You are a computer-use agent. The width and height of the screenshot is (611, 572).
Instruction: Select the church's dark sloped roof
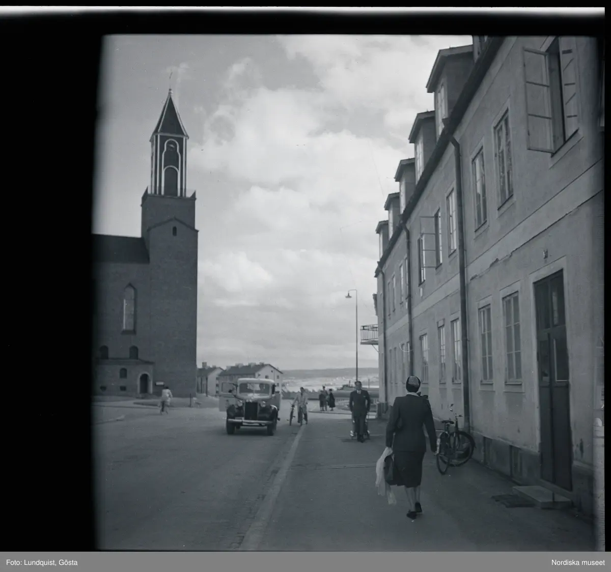pos(121,248)
